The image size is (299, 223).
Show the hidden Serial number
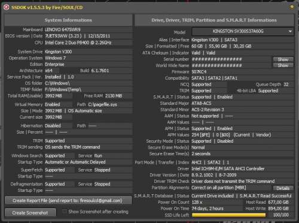pyautogui.click(x=283, y=59)
